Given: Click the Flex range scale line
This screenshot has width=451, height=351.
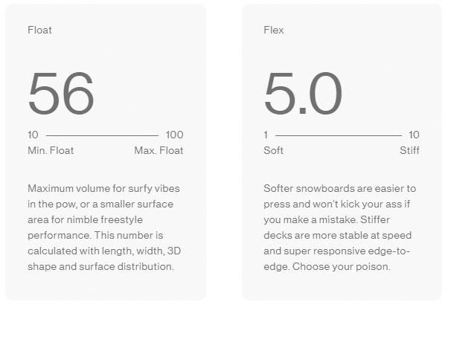Looking at the screenshot, I should [338, 135].
